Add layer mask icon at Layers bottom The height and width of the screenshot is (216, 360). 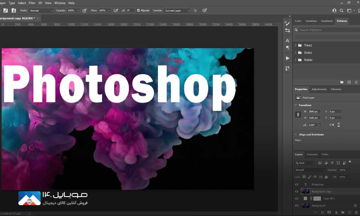329,213
